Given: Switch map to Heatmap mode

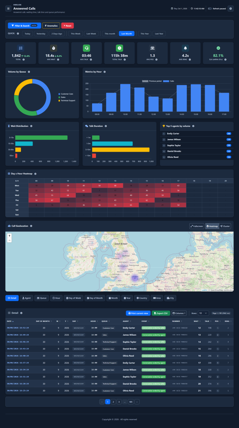Looking at the screenshot, I should (x=212, y=226).
